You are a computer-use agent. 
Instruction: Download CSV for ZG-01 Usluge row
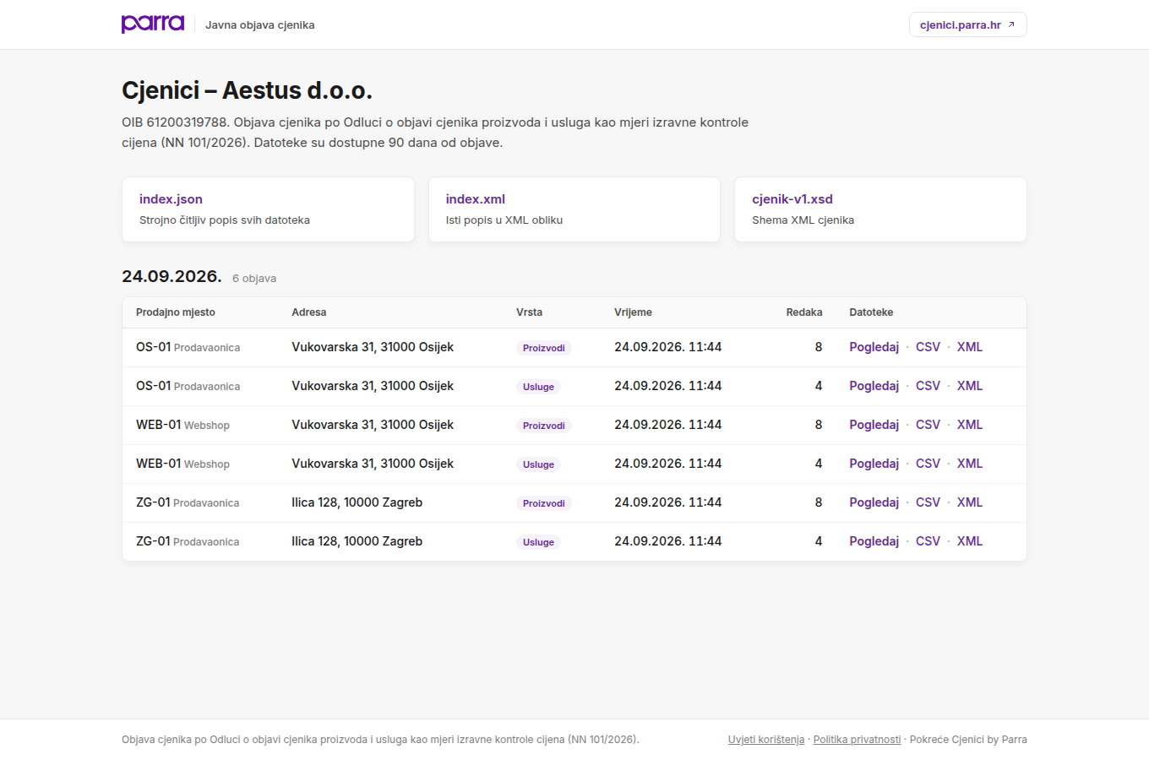point(928,541)
